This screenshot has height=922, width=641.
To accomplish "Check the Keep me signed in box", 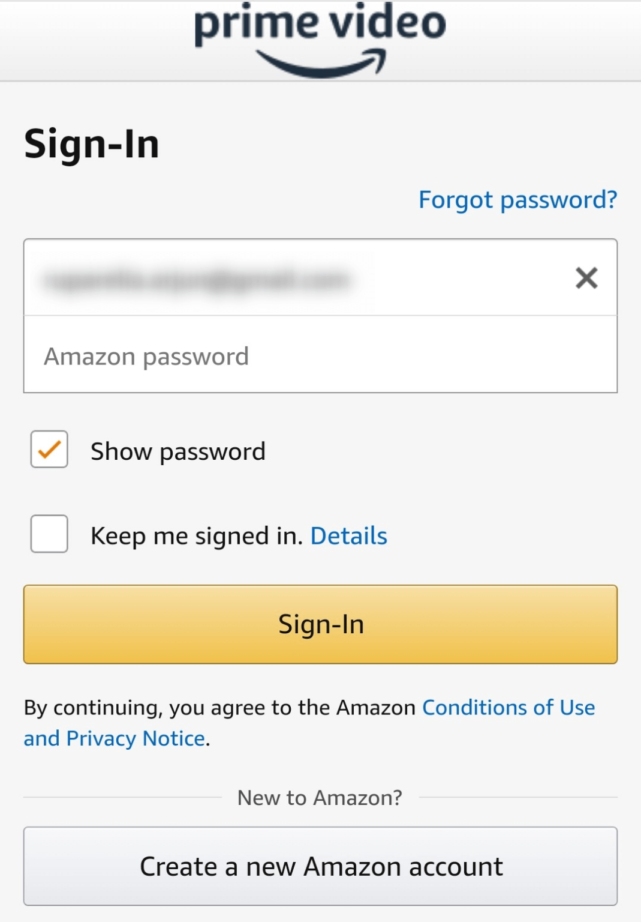I will 49,534.
